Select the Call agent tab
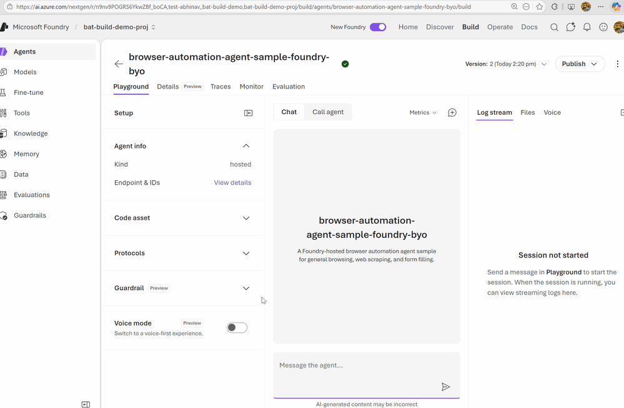 (x=328, y=112)
